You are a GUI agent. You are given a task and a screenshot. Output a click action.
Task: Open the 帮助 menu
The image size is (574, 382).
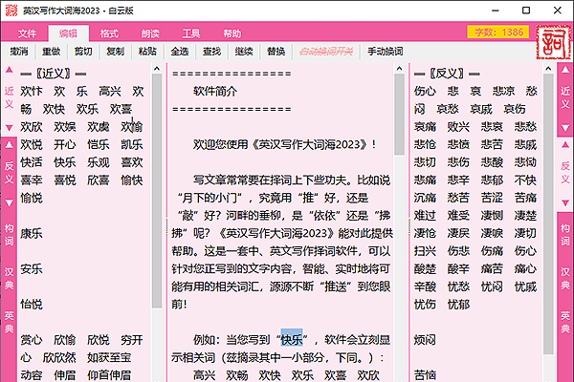pyautogui.click(x=232, y=33)
